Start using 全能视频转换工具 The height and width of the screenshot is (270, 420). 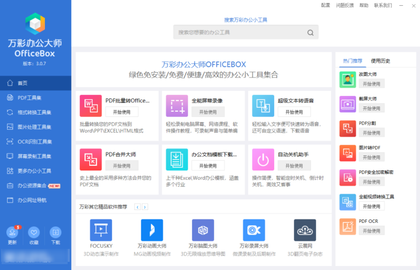(372, 206)
